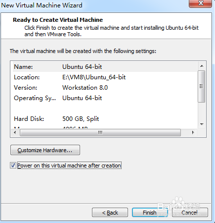Image resolution: width=215 pixels, height=223 pixels.
Task: Select the Version row label
Action: point(26,88)
